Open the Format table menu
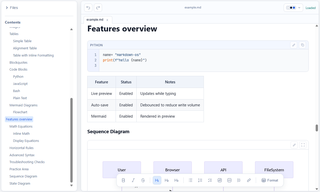Image resolution: width=320 pixels, height=192 pixels. click(x=270, y=180)
